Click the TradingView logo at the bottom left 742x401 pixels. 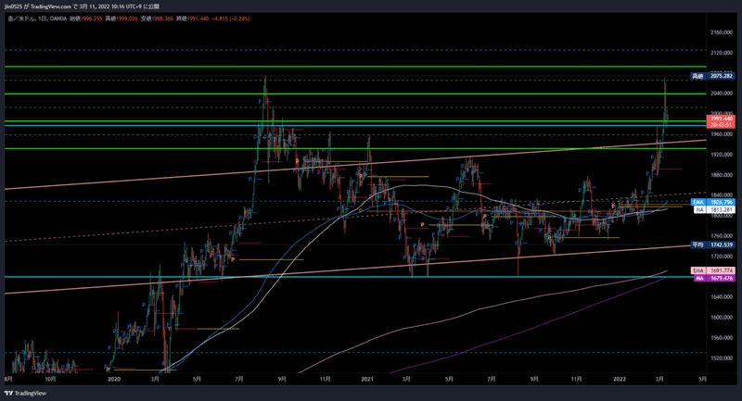(x=25, y=393)
